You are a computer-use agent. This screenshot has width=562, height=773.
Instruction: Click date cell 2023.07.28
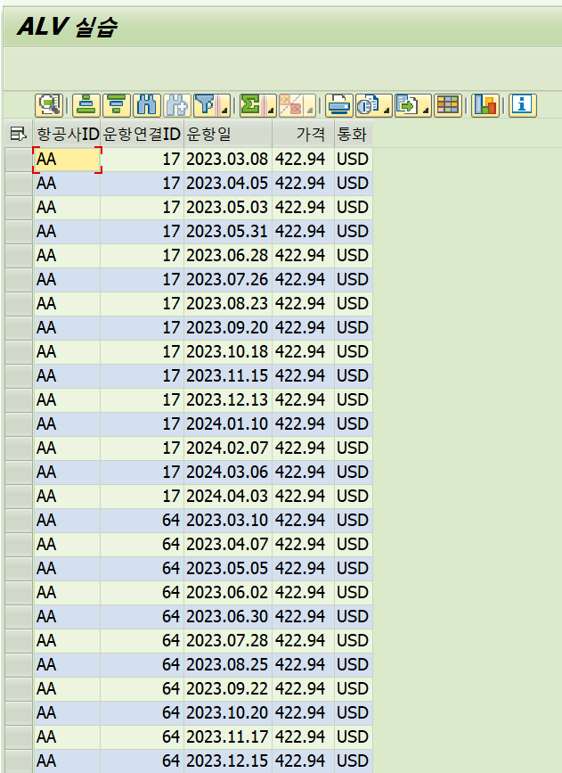point(227,641)
